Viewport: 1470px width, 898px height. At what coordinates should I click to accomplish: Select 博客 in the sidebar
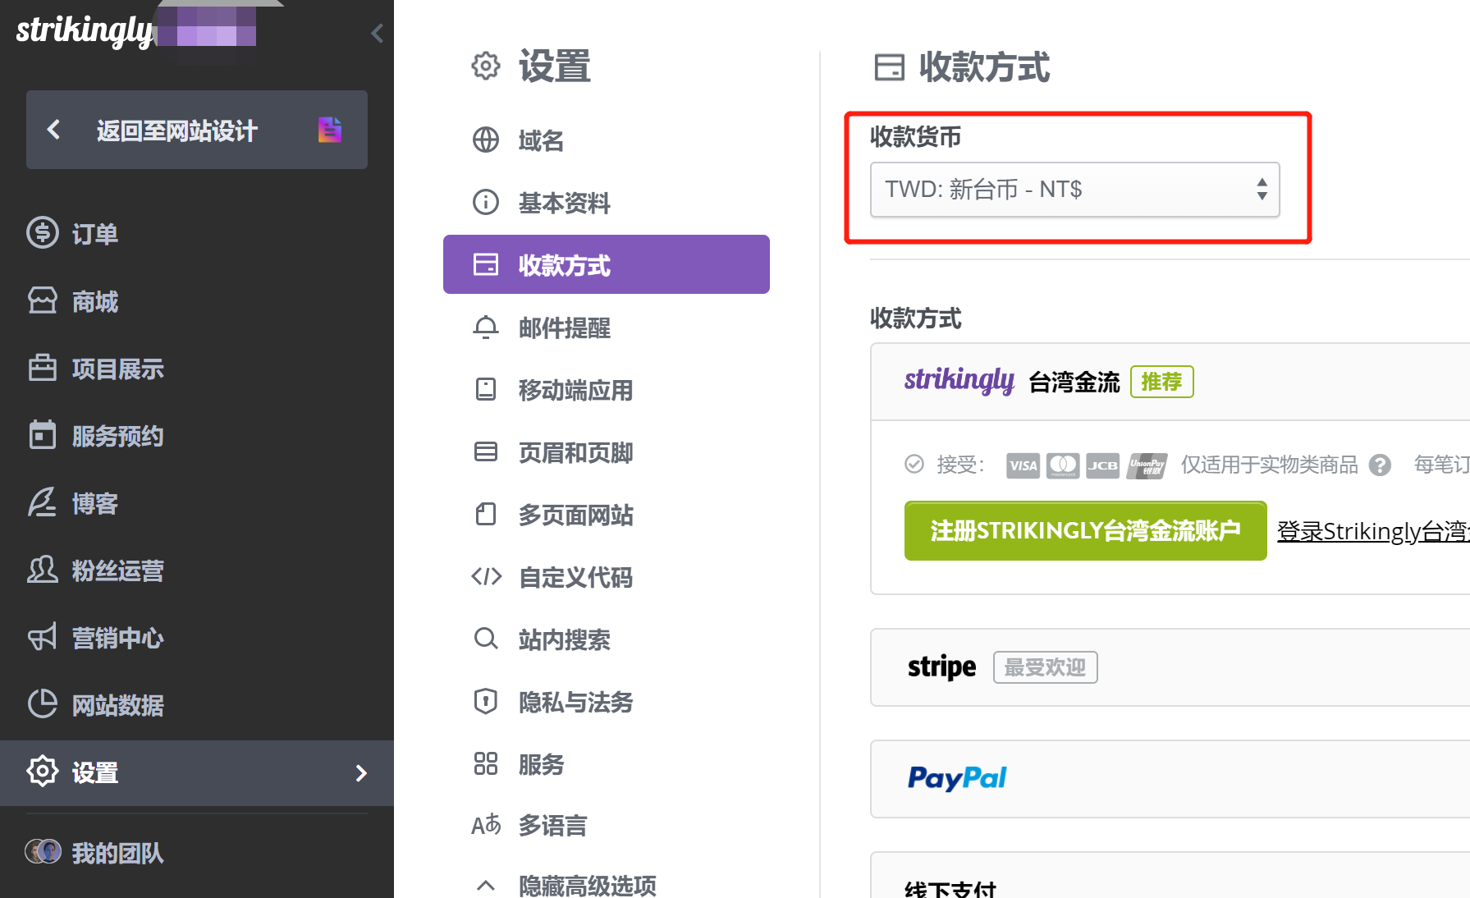95,503
